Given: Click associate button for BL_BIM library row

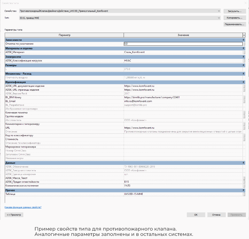Looking at the screenshot, I should click(x=244, y=98).
